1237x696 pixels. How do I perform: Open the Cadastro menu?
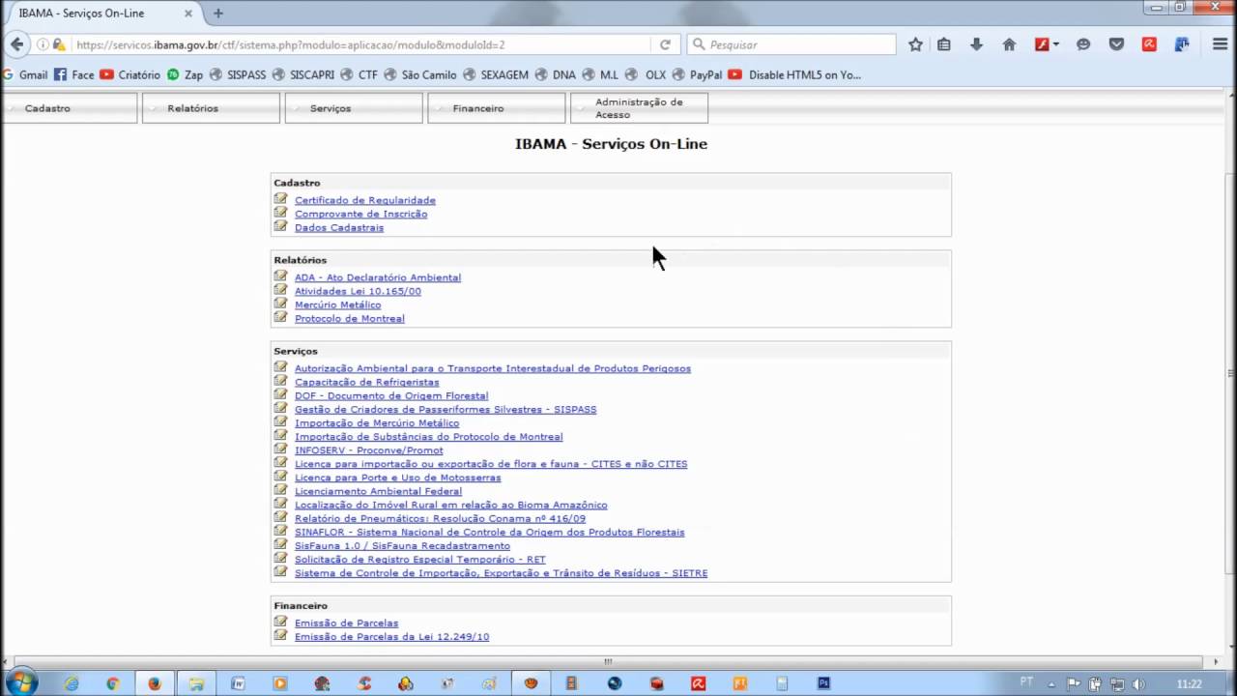click(x=70, y=108)
